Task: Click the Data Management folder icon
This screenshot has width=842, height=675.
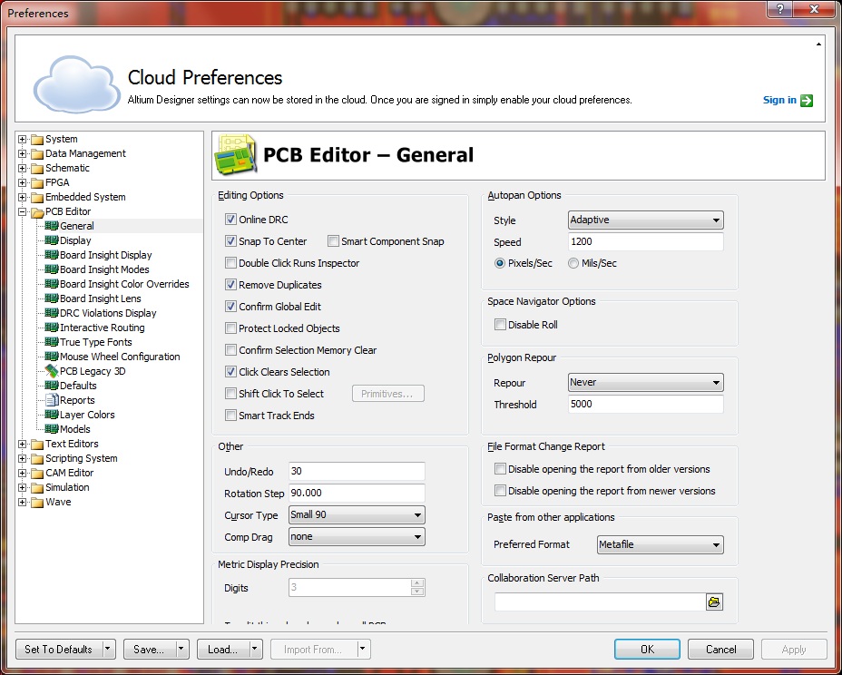Action: (x=37, y=154)
